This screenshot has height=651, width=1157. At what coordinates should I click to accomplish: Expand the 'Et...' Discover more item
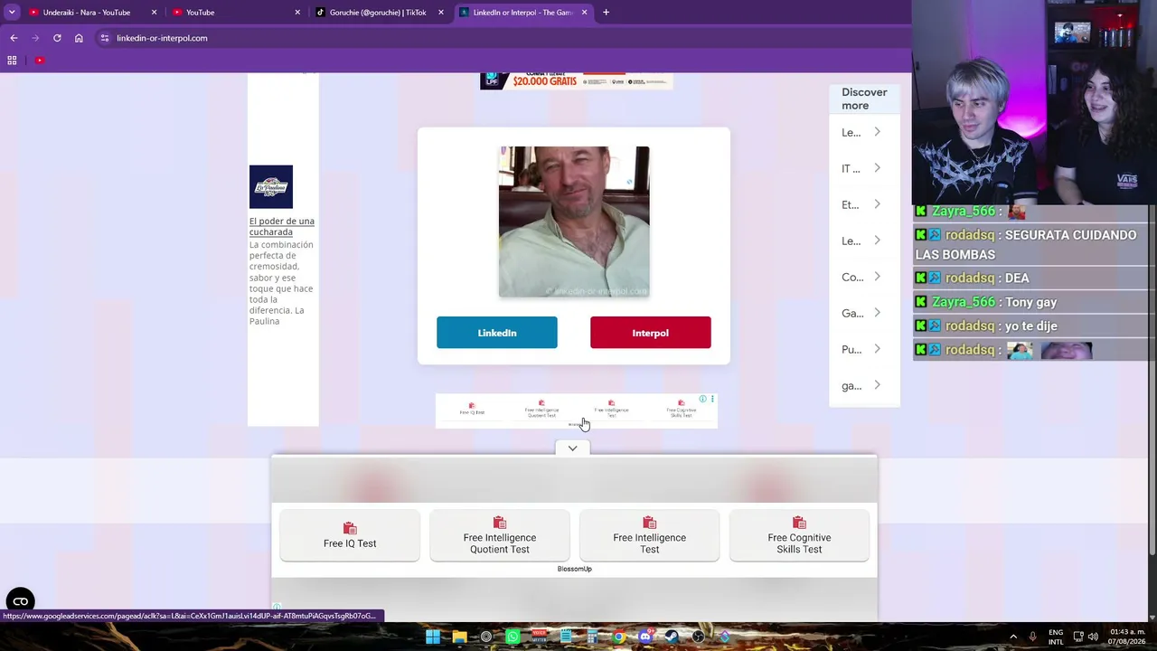click(862, 204)
